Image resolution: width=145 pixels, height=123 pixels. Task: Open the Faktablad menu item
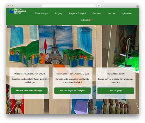point(97,13)
